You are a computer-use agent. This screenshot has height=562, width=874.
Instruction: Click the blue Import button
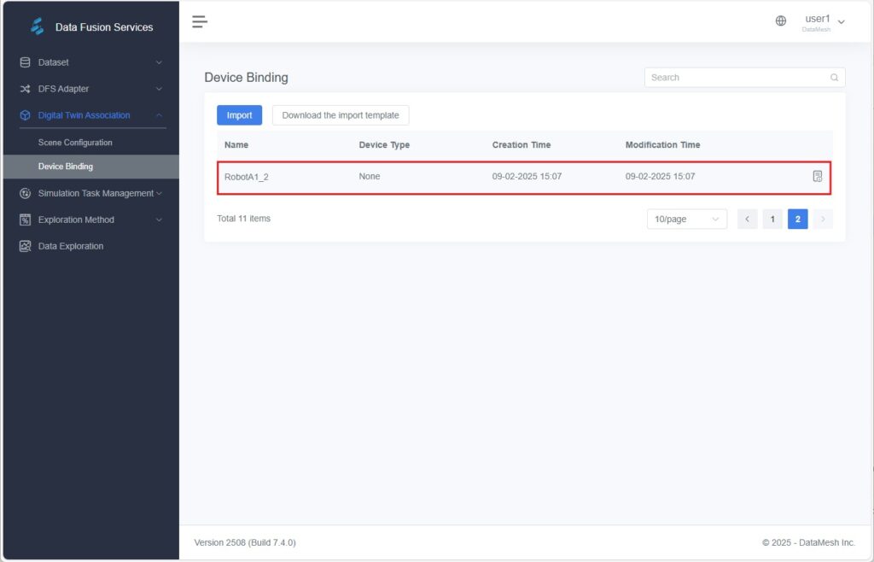point(239,115)
